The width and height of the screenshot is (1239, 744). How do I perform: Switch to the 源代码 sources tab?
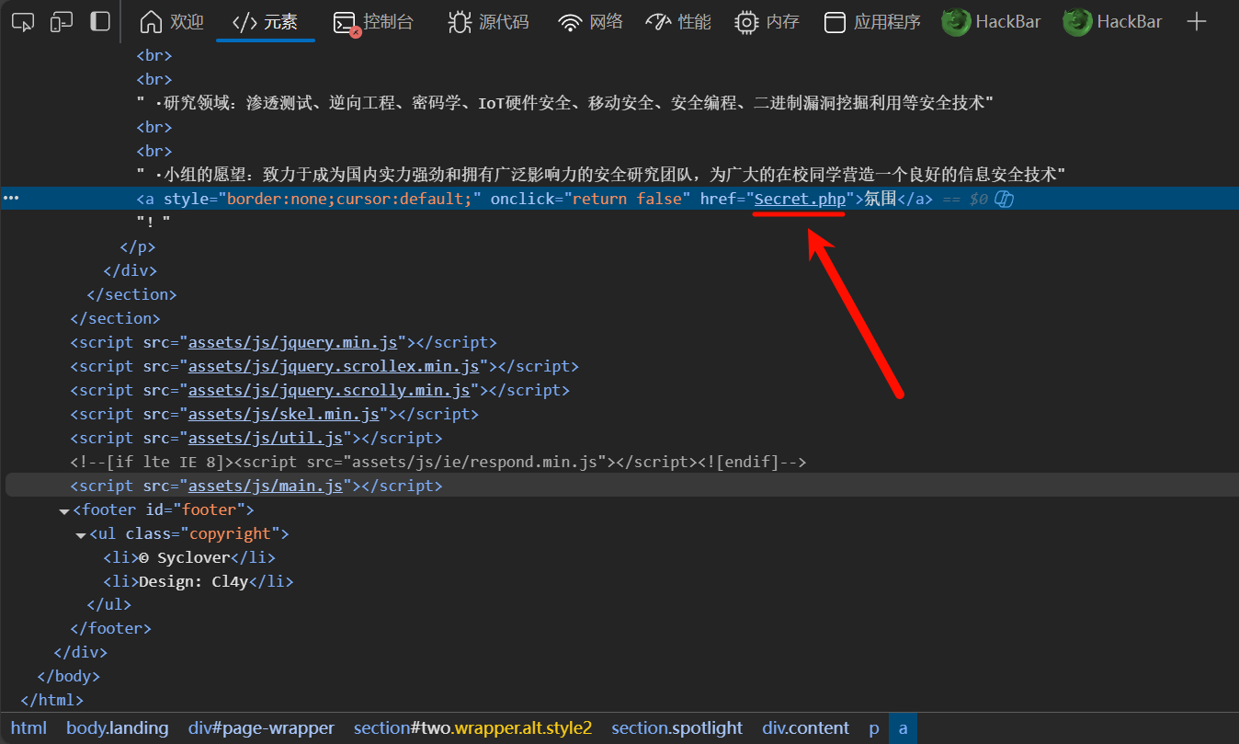coord(488,22)
